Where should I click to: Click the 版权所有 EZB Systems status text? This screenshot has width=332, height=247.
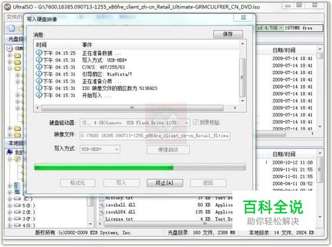pos(83,232)
